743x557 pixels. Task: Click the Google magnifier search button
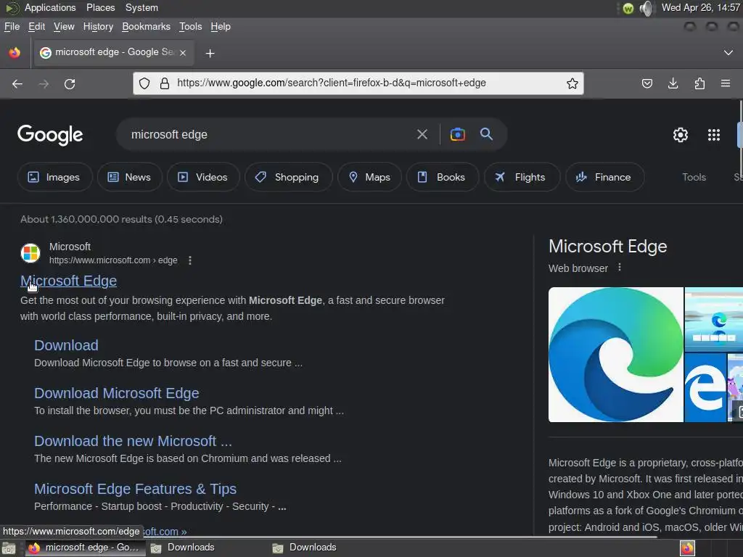tap(486, 134)
